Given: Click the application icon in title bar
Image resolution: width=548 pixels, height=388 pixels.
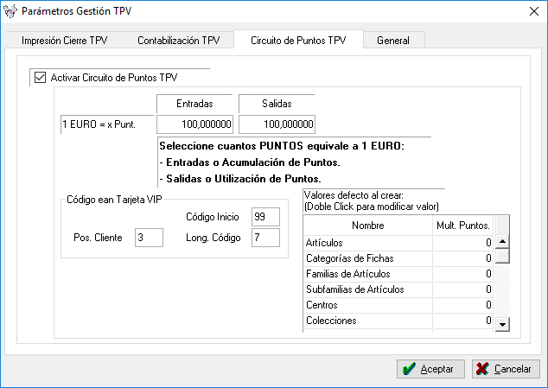Looking at the screenshot, I should coord(10,11).
